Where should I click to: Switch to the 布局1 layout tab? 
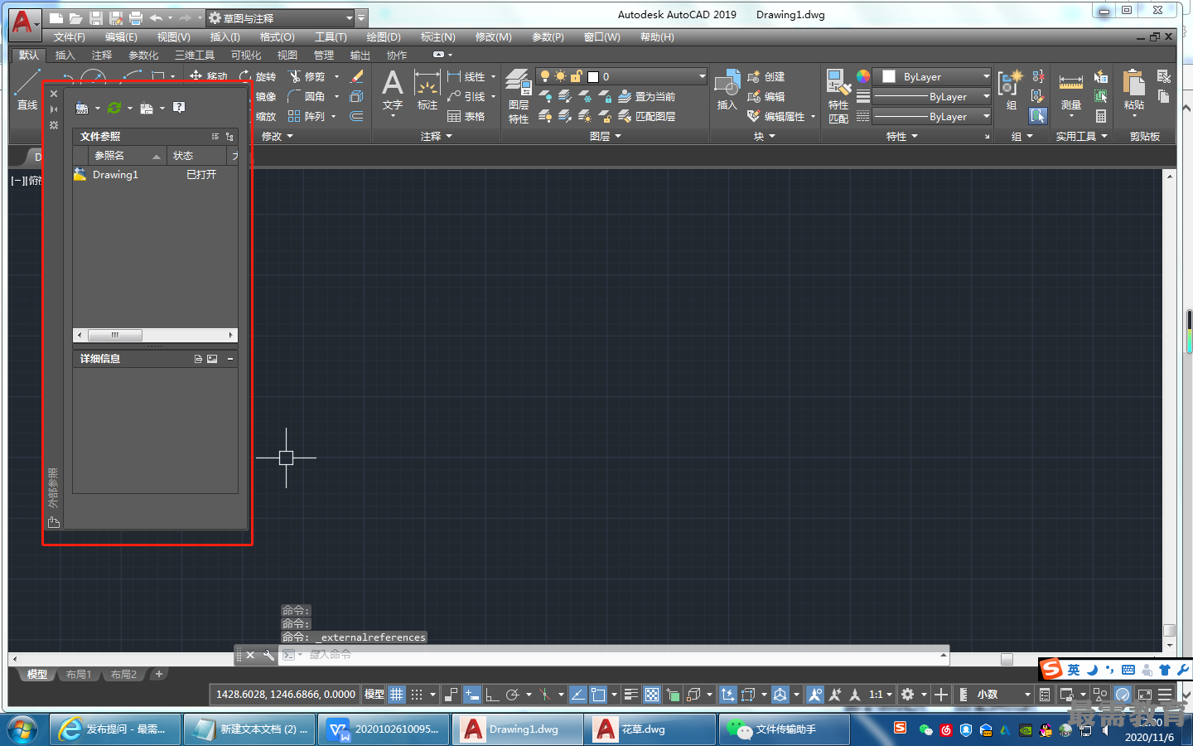coord(79,675)
